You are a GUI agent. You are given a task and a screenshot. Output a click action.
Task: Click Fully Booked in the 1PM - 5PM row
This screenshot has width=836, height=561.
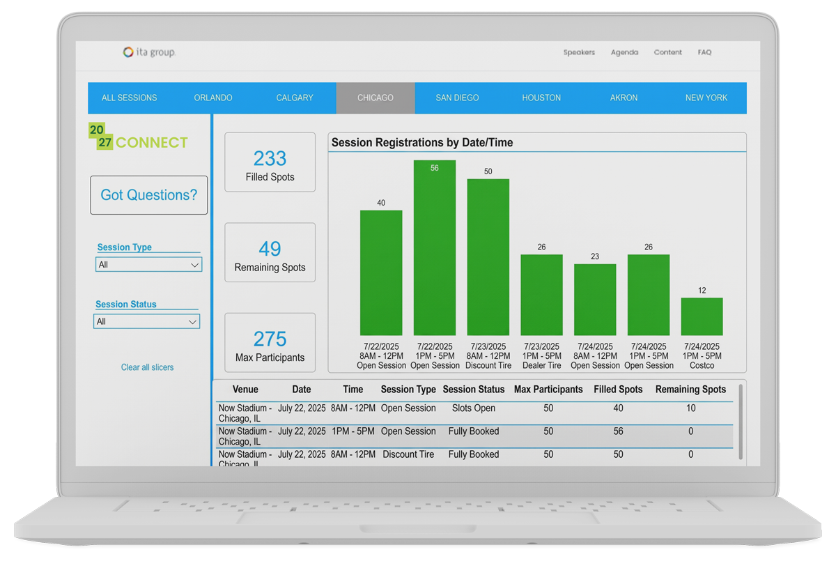474,431
